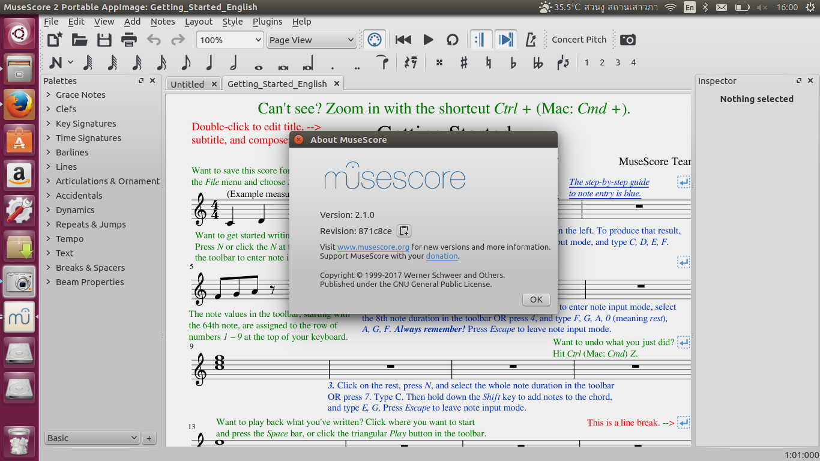
Task: Select the quarter note duration icon
Action: 209,62
